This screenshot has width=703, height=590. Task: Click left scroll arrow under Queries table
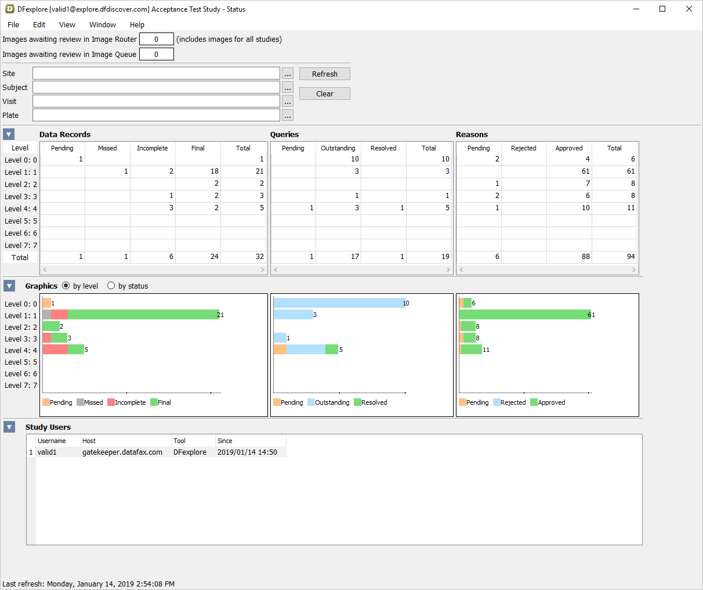point(276,270)
